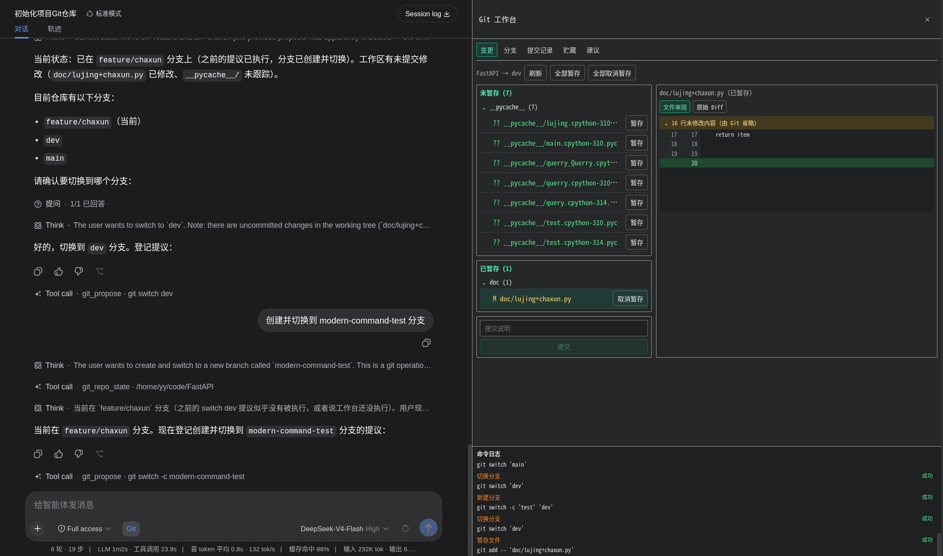Viewport: 943px width, 556px height.
Task: Copy the user message about modern-command-test
Action: click(x=426, y=343)
